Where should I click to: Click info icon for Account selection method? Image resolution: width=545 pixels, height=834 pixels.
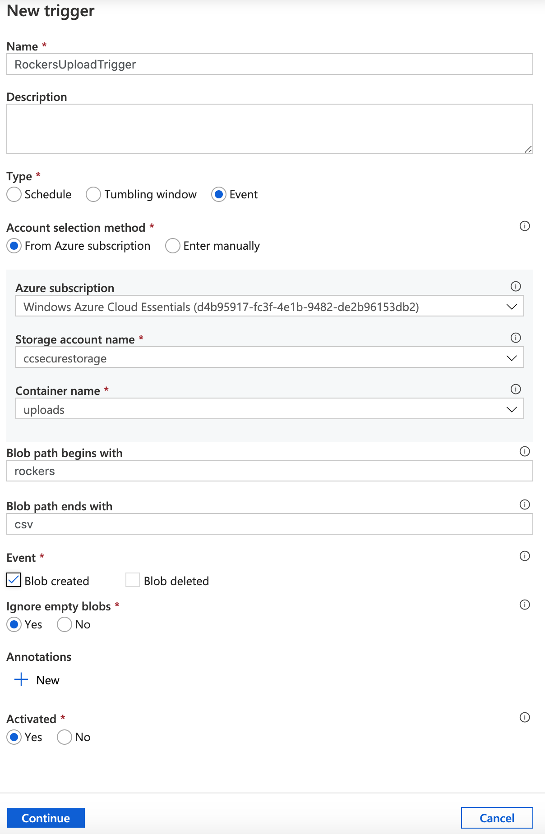525,226
